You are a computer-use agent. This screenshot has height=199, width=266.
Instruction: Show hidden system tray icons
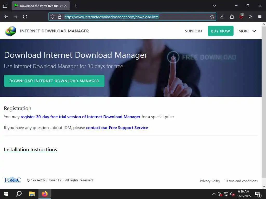(x=214, y=194)
